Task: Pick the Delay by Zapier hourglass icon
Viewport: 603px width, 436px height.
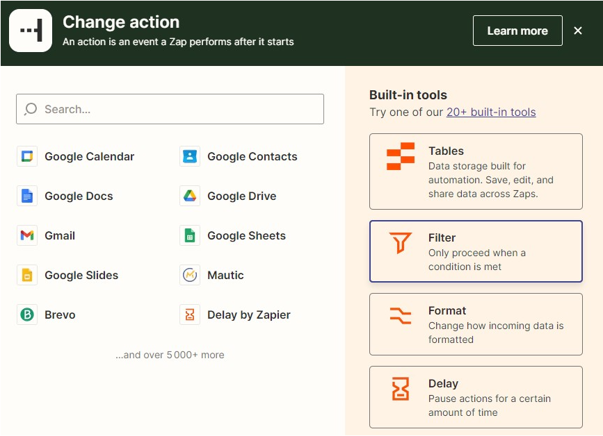Action: [190, 315]
